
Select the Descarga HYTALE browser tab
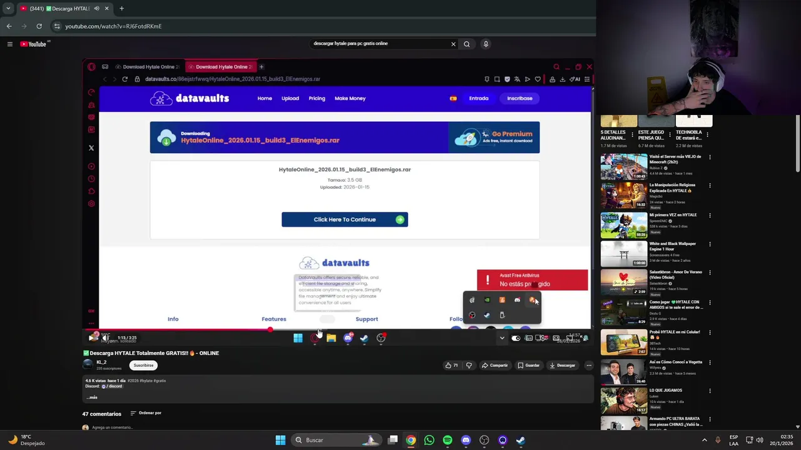click(x=65, y=8)
